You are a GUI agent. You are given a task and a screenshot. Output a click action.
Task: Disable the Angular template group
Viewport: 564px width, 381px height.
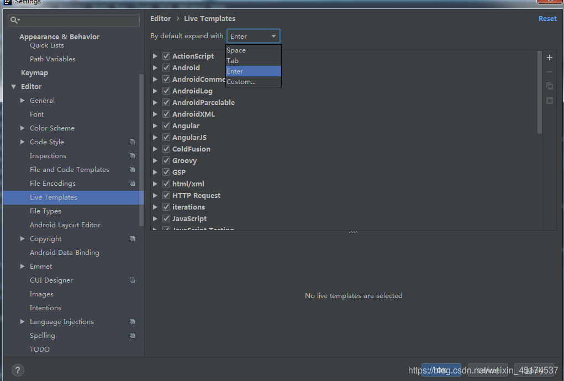point(166,126)
